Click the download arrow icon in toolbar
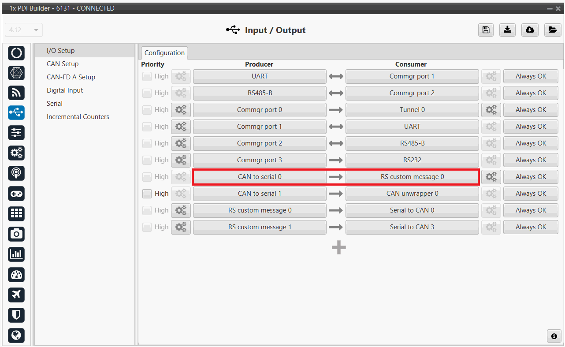This screenshot has width=565, height=347. click(508, 30)
